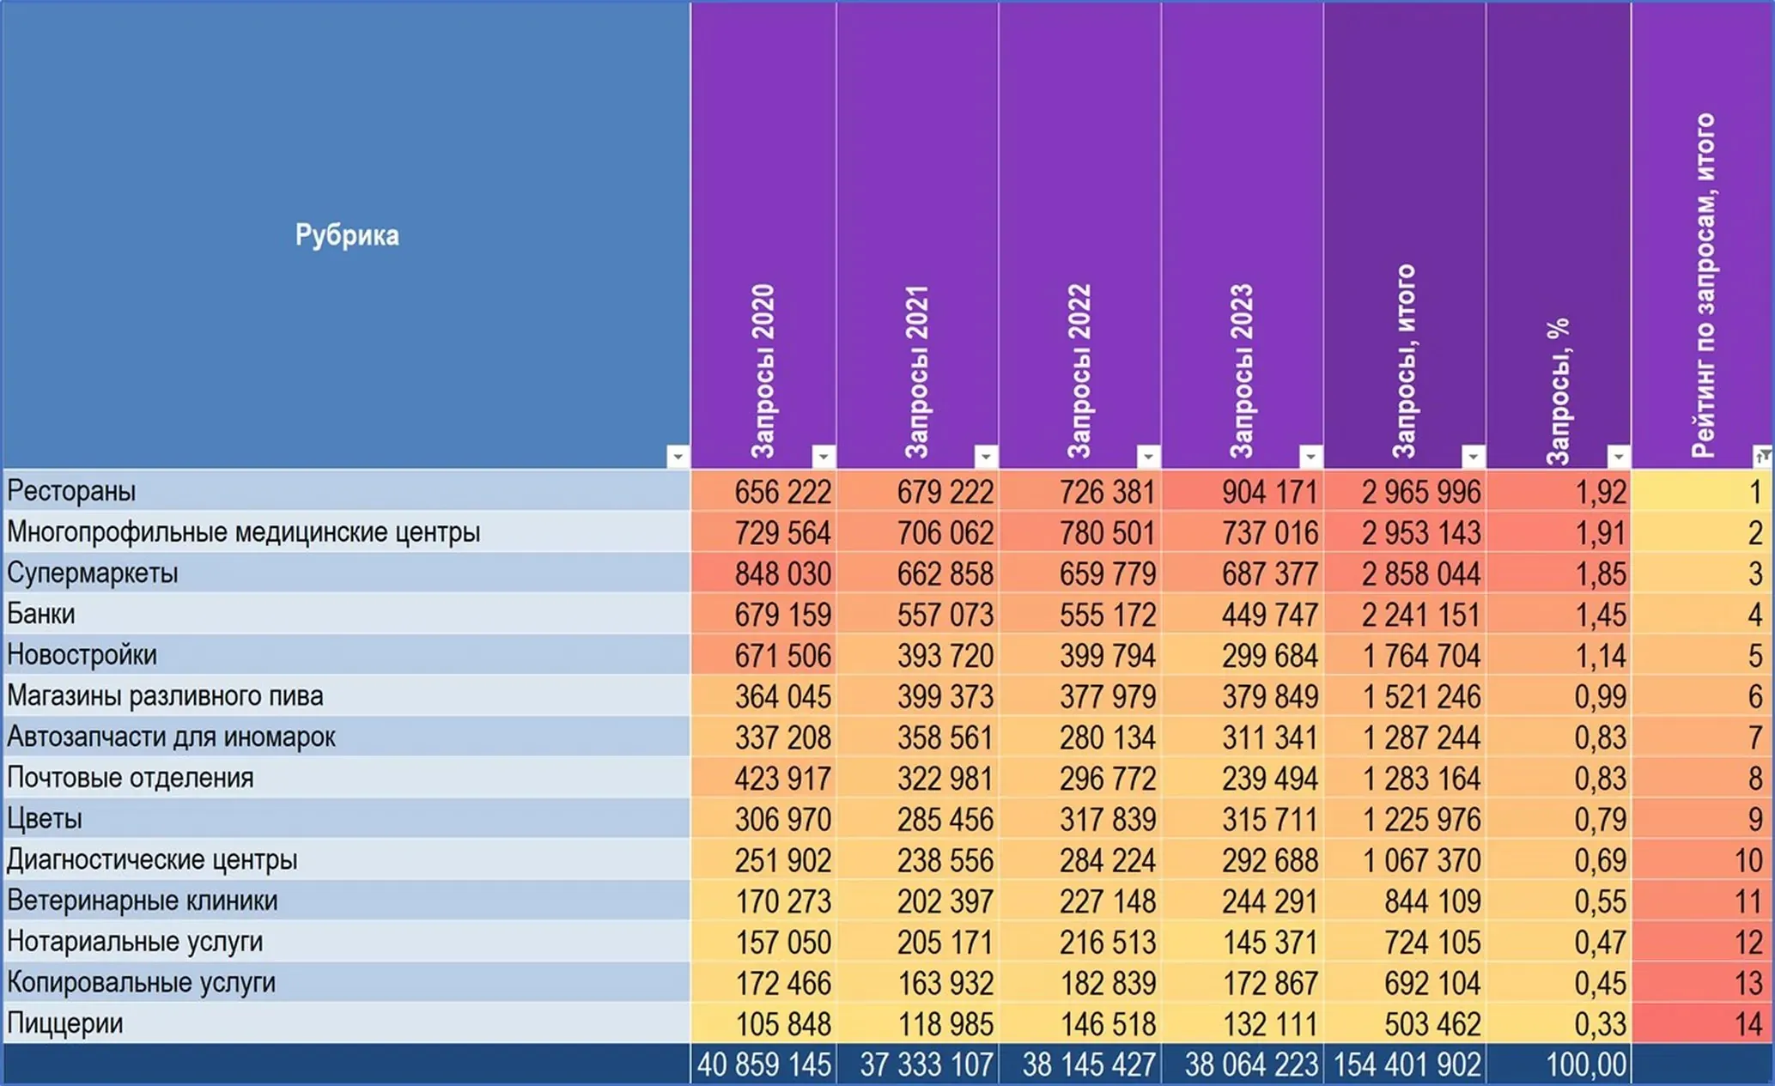The height and width of the screenshot is (1086, 1775).
Task: Click the Запросы 2020 header text
Action: click(763, 372)
